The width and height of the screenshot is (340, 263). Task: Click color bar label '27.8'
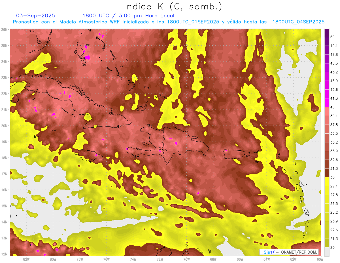point(334,195)
